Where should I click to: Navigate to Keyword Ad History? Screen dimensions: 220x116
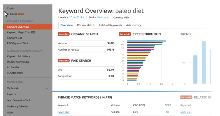(18, 56)
